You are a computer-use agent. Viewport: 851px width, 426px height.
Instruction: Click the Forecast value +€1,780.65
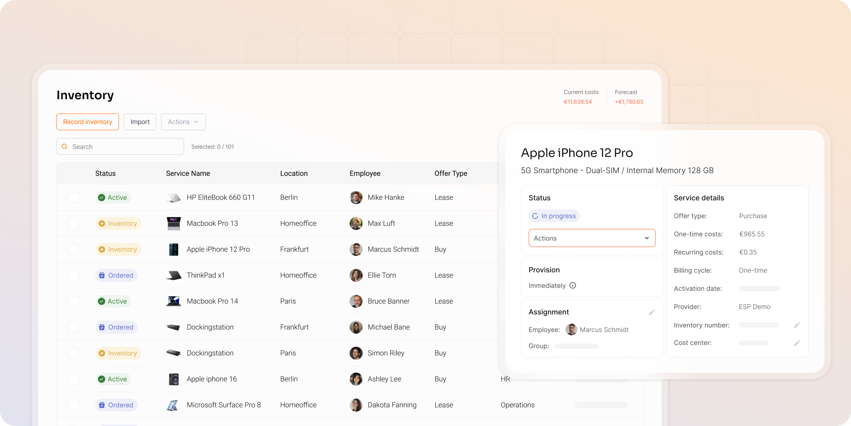pyautogui.click(x=629, y=102)
